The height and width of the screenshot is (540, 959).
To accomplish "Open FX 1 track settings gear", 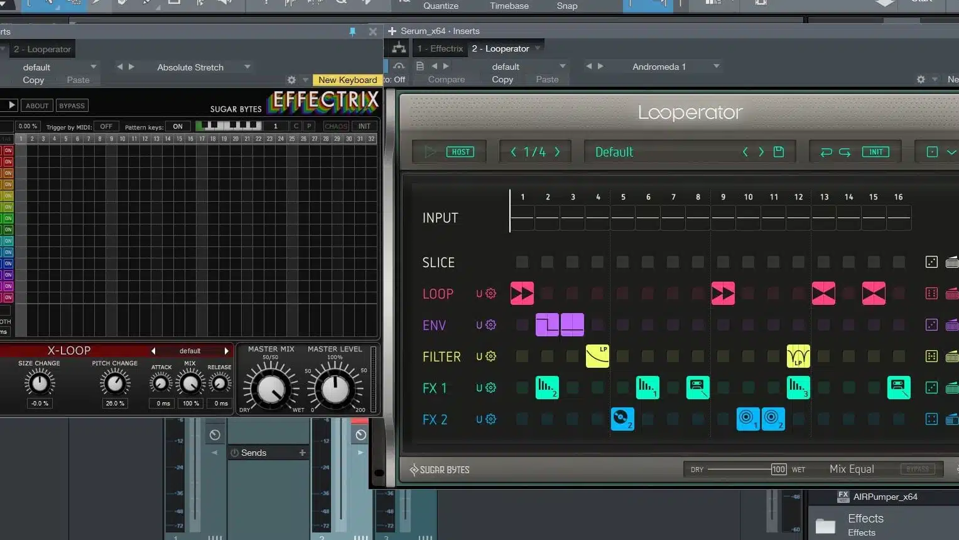I will coord(491,388).
